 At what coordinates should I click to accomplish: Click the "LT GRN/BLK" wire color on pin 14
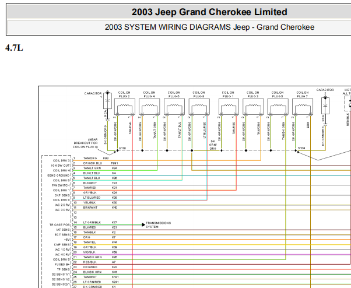(92, 223)
